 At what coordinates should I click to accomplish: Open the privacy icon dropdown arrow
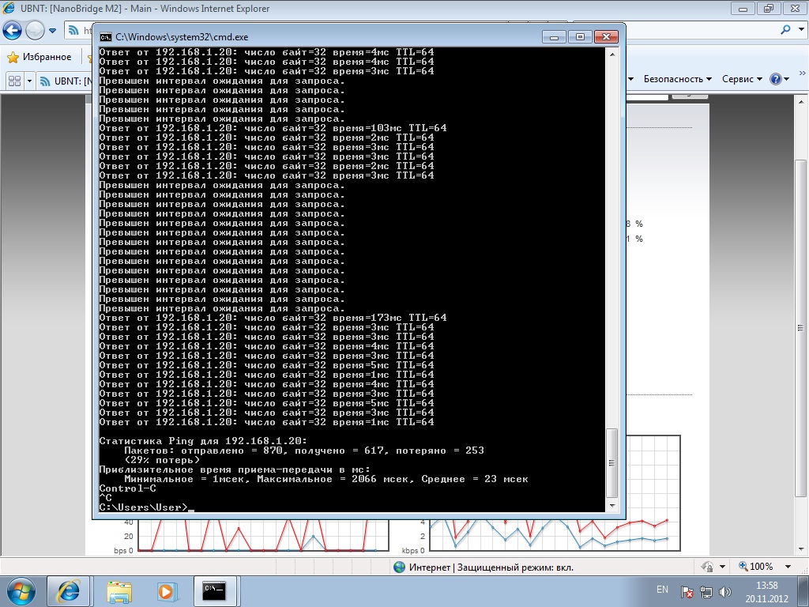pos(722,567)
